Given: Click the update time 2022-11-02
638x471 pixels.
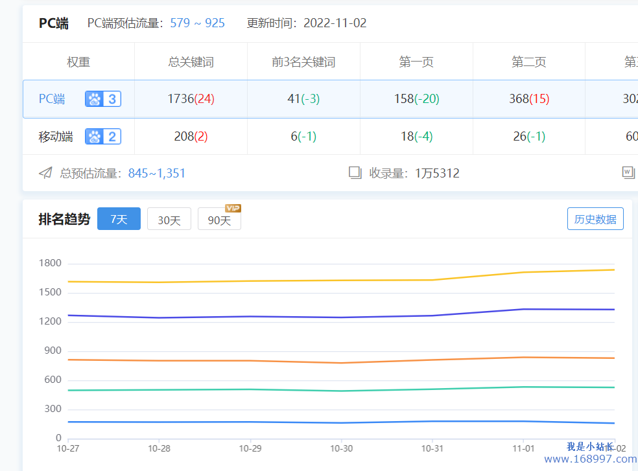Looking at the screenshot, I should coord(335,23).
